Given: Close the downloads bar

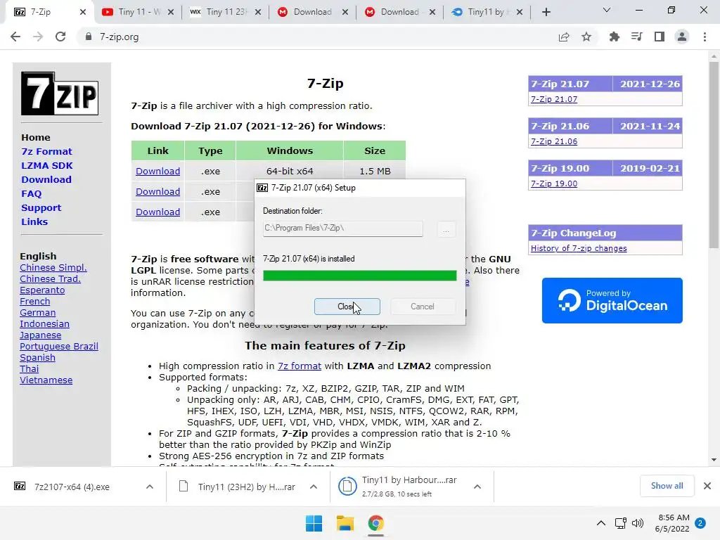Looking at the screenshot, I should 707,486.
